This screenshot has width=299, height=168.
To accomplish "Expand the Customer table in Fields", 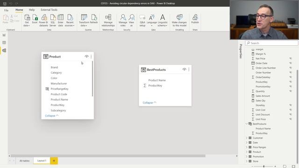I will coord(247,138).
